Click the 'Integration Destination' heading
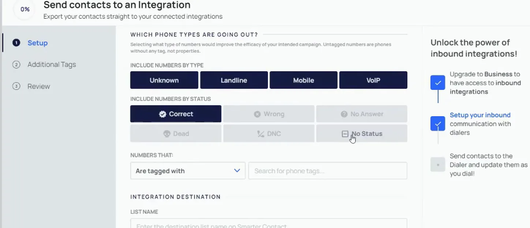Viewport: 530px width, 228px height. pyautogui.click(x=175, y=197)
